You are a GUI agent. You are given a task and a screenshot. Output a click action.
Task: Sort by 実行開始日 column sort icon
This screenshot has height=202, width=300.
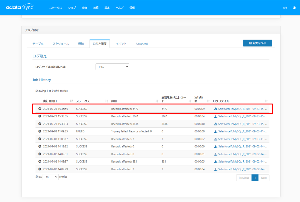point(71,101)
